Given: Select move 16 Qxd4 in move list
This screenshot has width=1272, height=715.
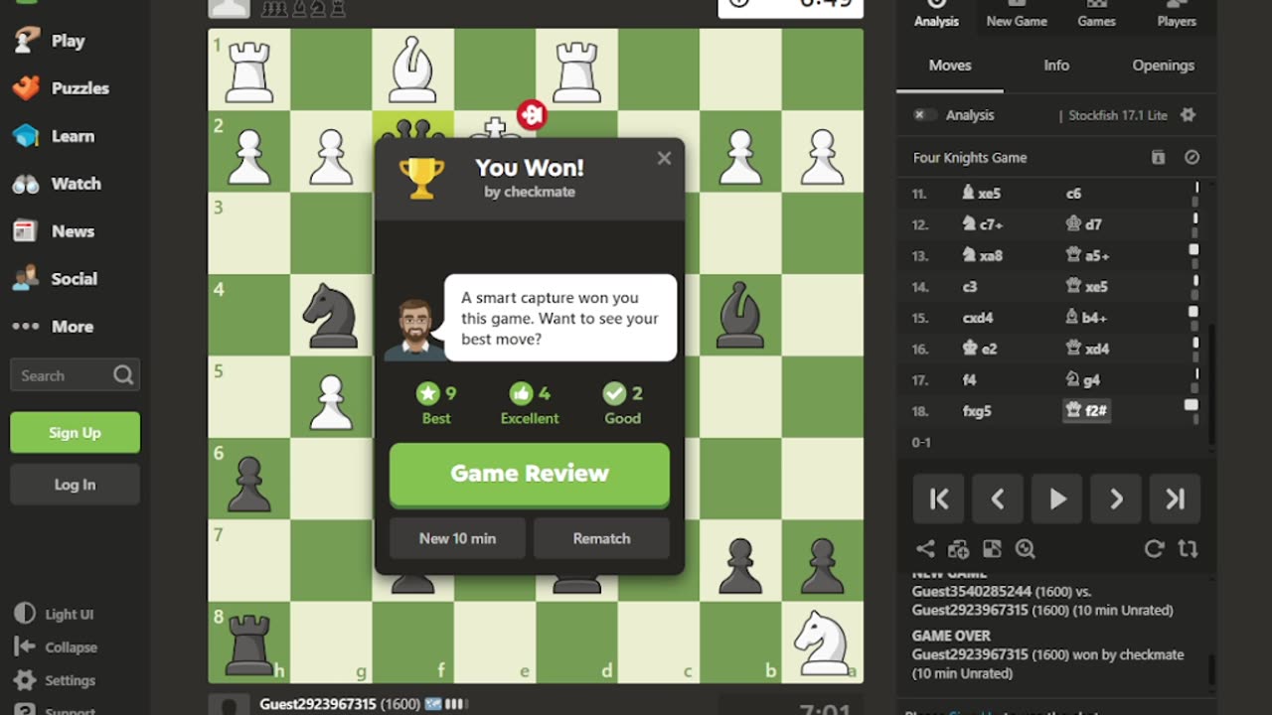Looking at the screenshot, I should [1087, 349].
